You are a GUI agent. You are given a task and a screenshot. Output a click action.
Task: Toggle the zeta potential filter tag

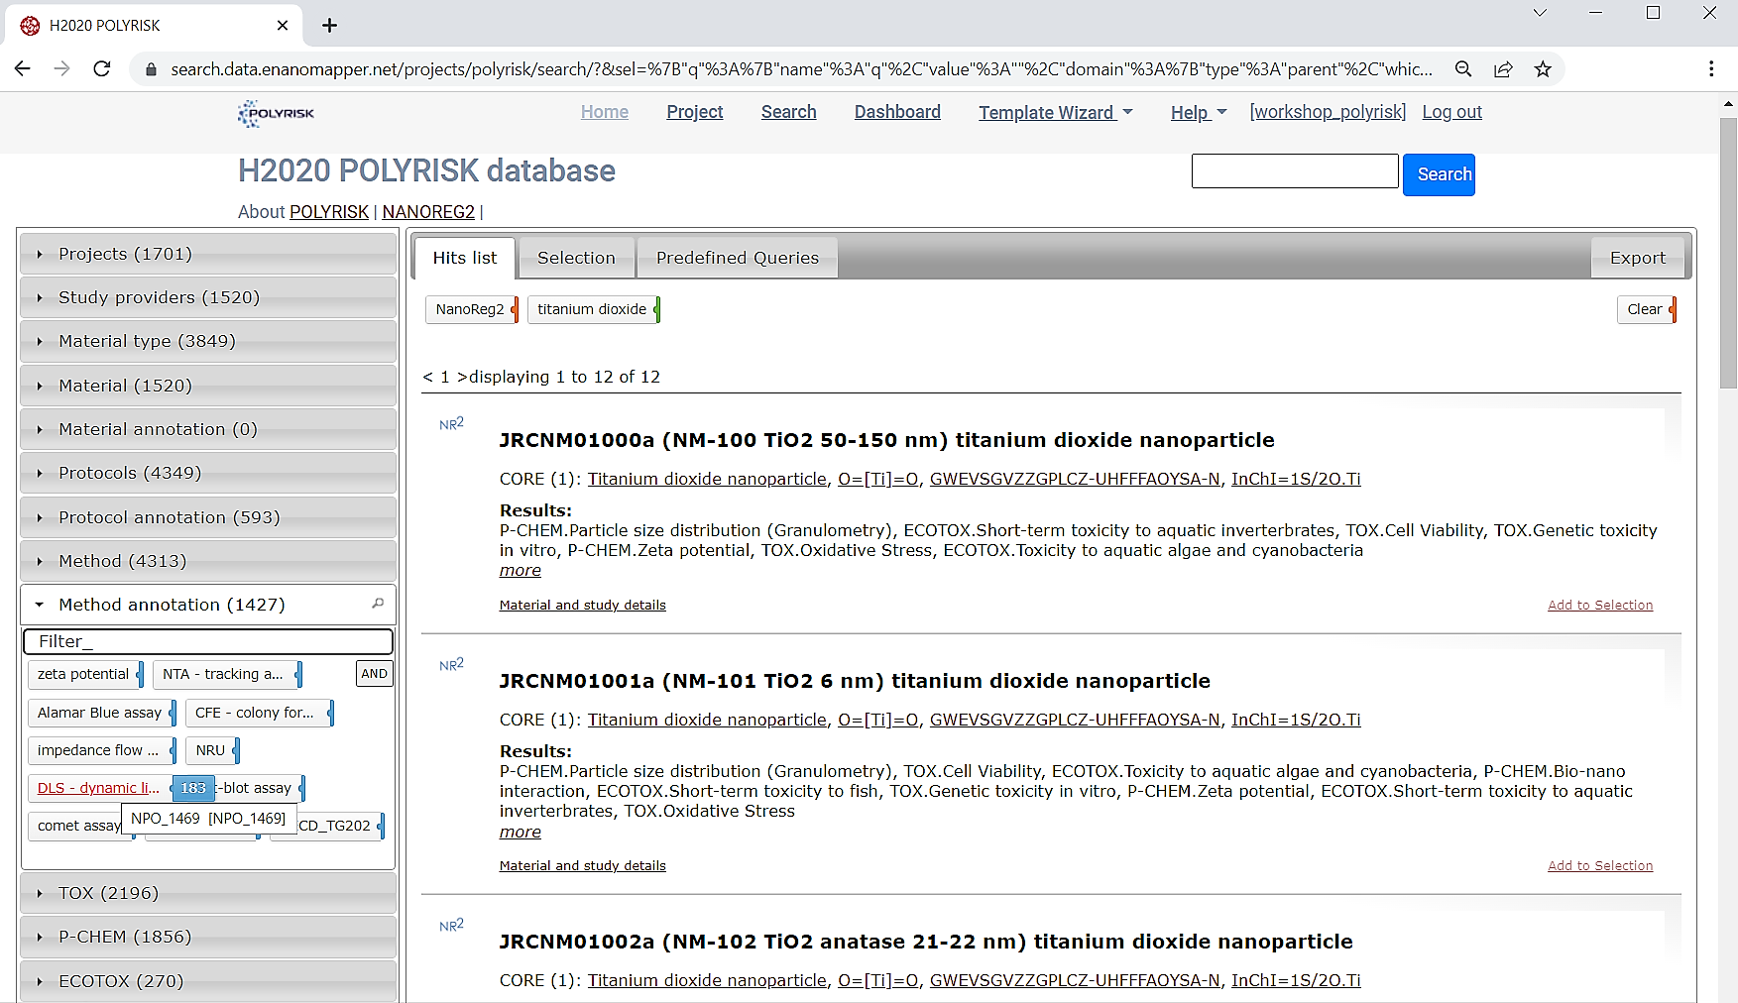83,674
